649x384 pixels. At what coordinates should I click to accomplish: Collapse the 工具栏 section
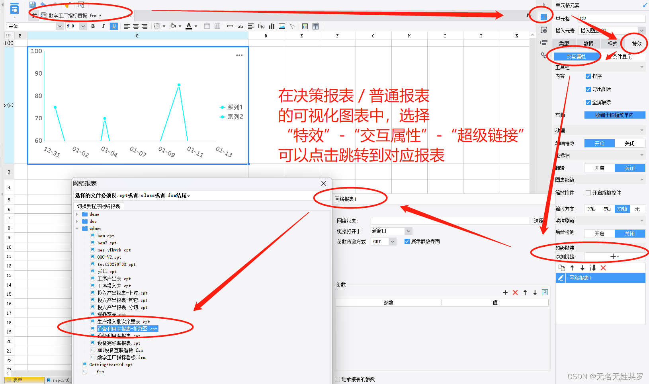(x=642, y=67)
